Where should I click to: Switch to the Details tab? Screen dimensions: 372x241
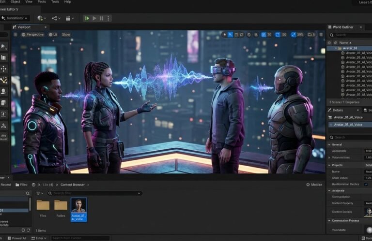[337, 110]
